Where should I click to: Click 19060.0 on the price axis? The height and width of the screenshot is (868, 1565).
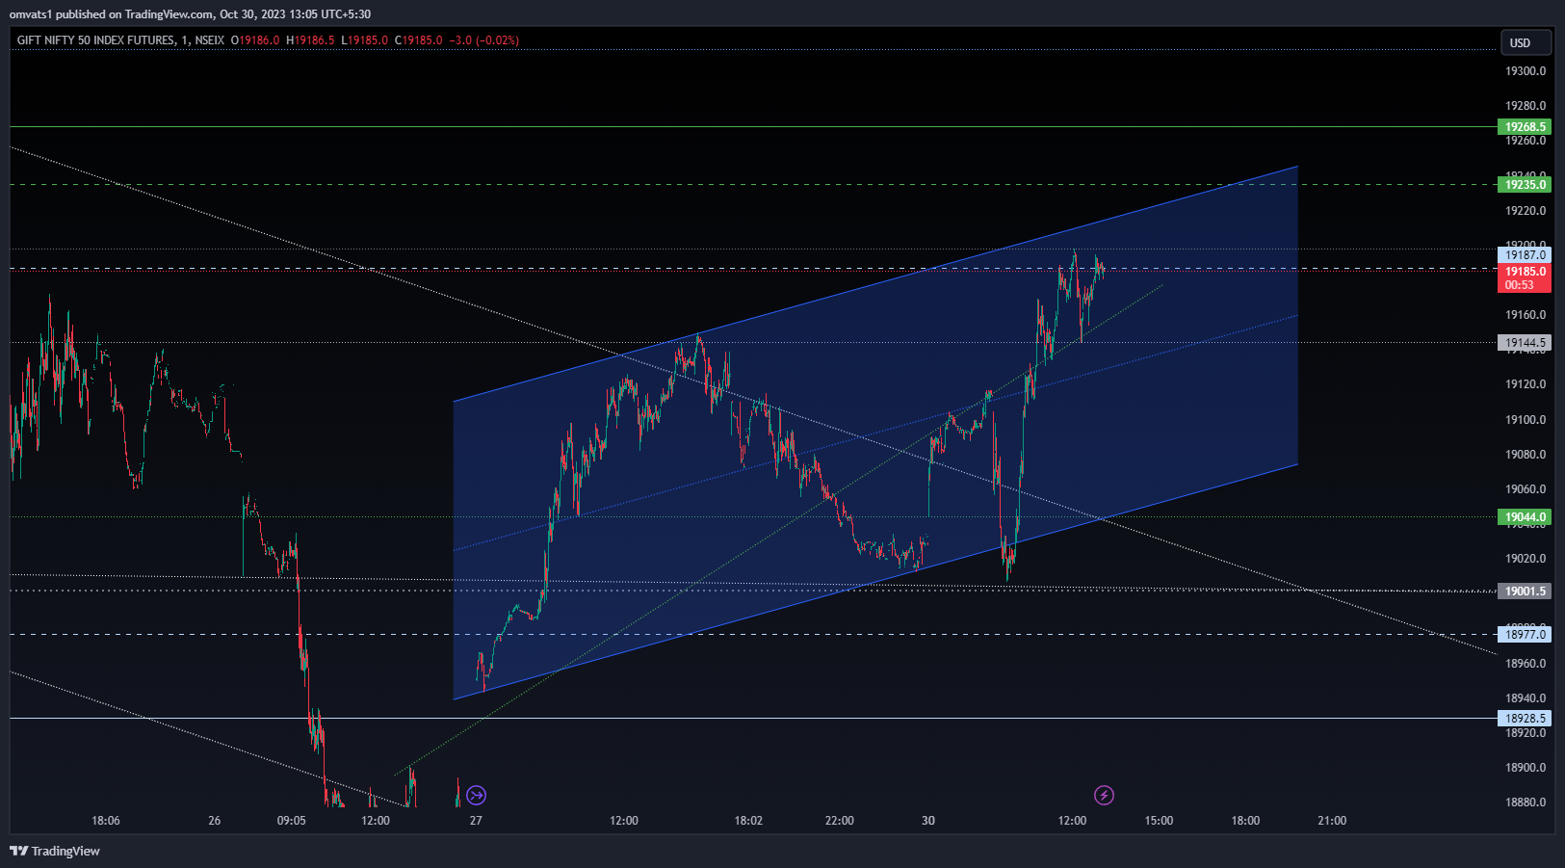click(1526, 489)
